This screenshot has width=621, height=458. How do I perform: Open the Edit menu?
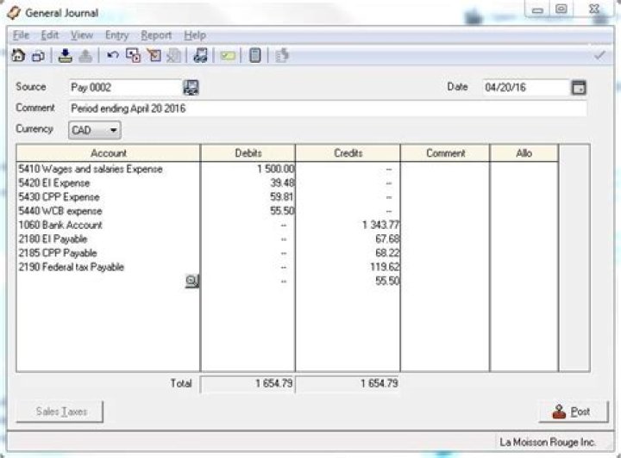coord(50,35)
